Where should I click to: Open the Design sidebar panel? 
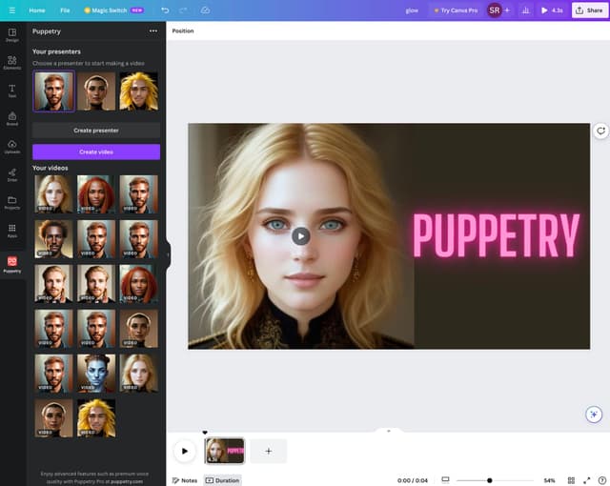(x=12, y=35)
